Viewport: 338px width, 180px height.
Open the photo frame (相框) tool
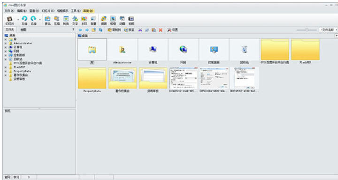pos(113,21)
